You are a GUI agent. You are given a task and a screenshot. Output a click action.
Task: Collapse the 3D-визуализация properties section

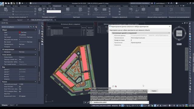[35, 49]
